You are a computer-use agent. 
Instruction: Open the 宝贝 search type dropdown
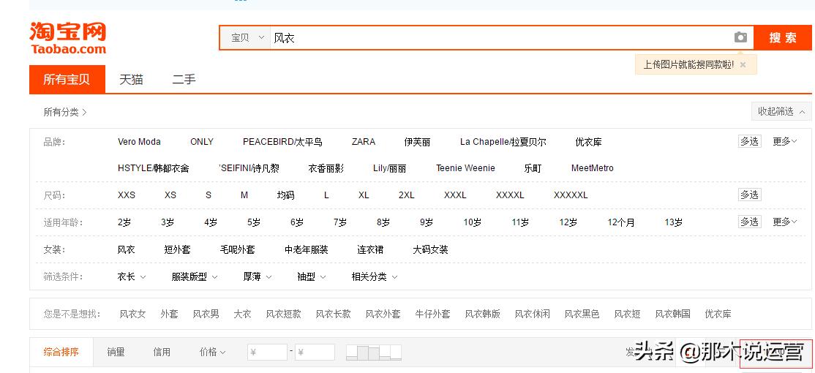[247, 38]
